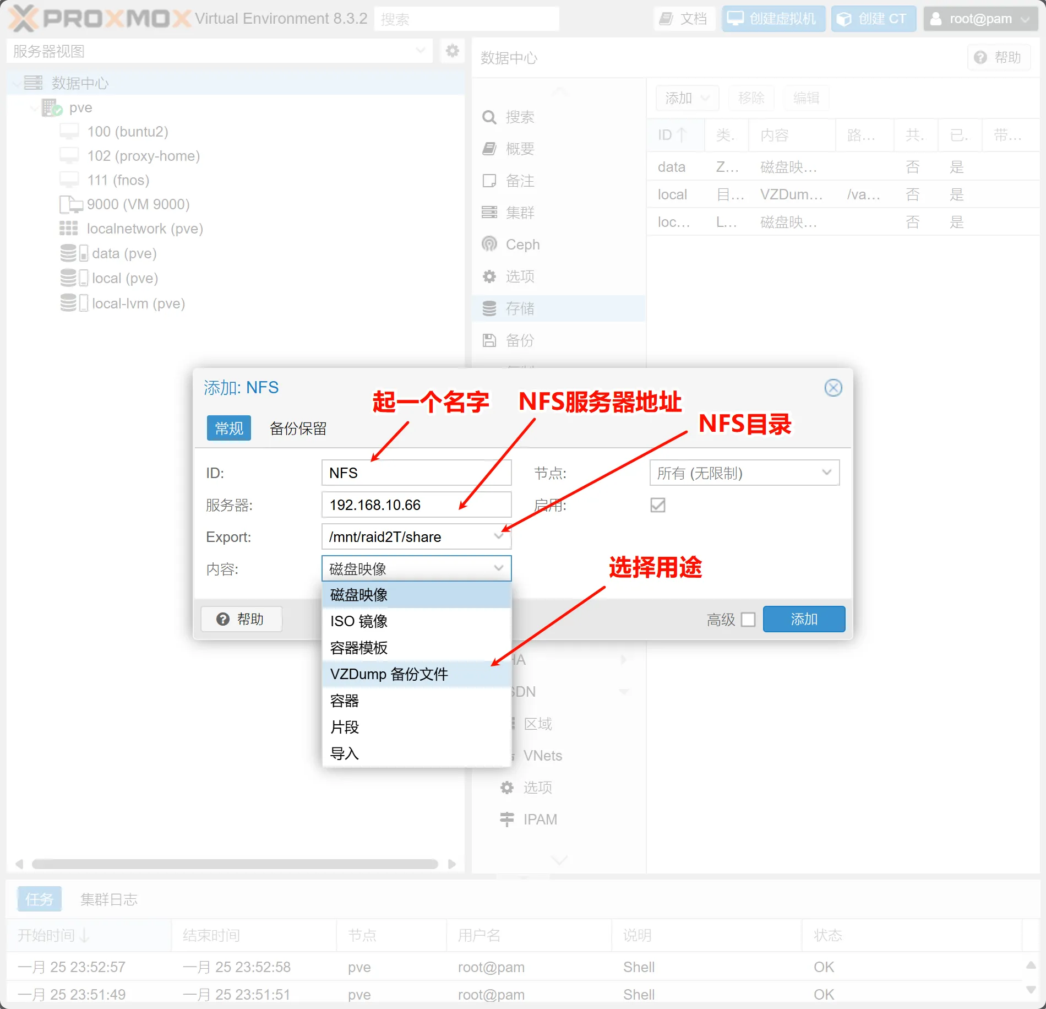Image resolution: width=1046 pixels, height=1009 pixels.
Task: Open the IPAM menu icon
Action: pos(506,820)
